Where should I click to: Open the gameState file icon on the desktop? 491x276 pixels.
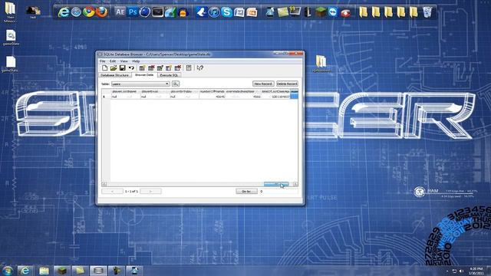(x=11, y=38)
